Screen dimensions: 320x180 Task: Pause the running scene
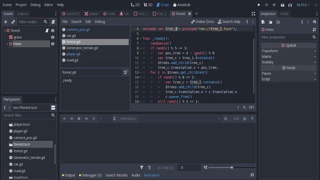pyautogui.click(x=266, y=4)
